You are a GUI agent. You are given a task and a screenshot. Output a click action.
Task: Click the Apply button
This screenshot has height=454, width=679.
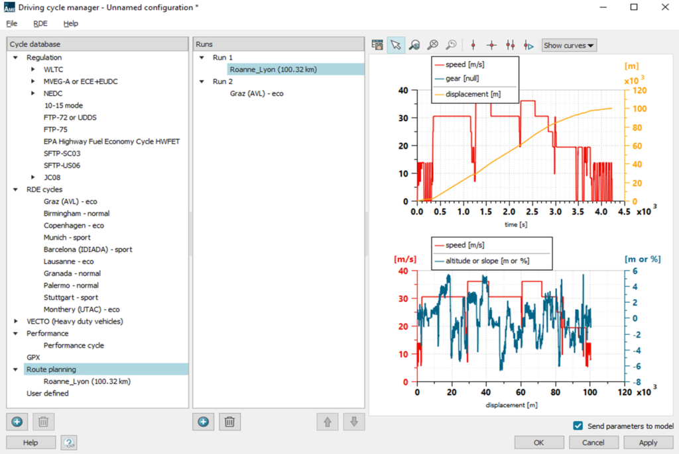(x=647, y=442)
